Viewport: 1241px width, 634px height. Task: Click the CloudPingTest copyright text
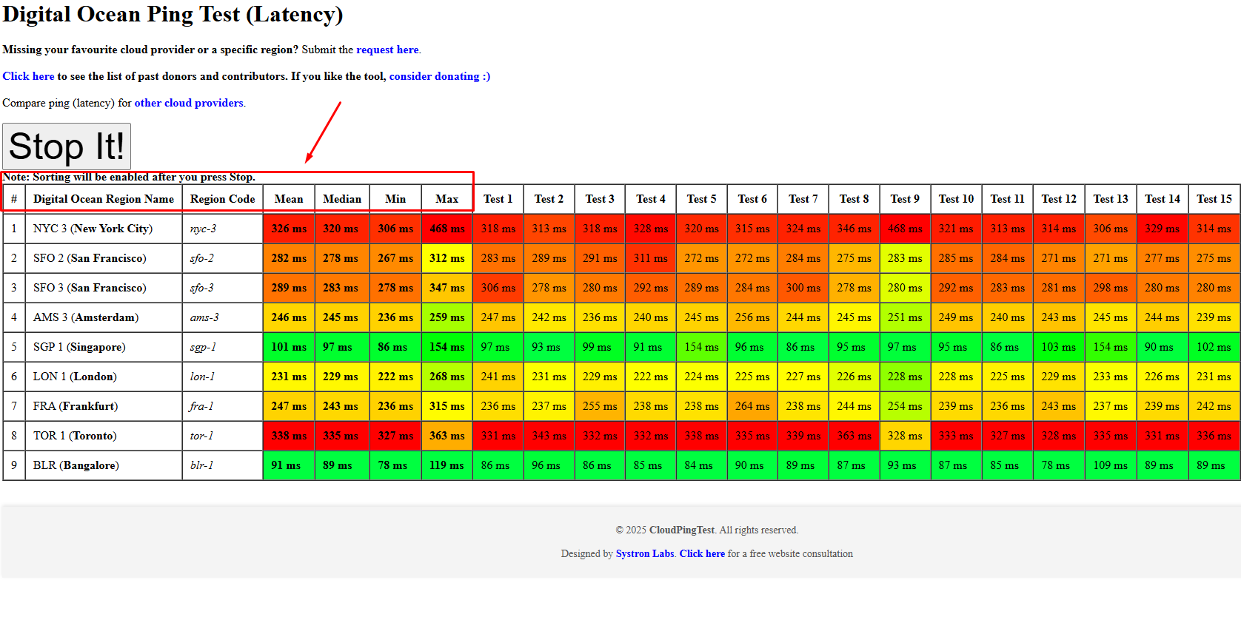707,530
